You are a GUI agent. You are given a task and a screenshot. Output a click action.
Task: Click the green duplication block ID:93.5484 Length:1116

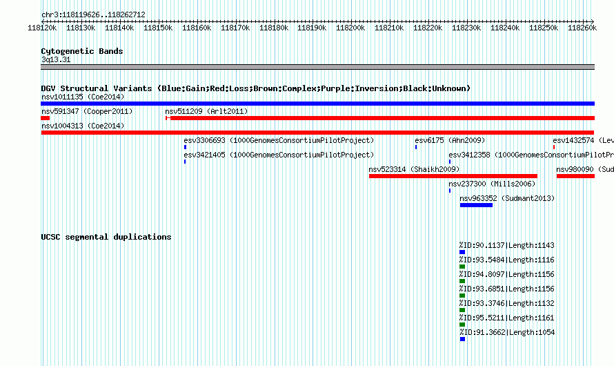(462, 267)
